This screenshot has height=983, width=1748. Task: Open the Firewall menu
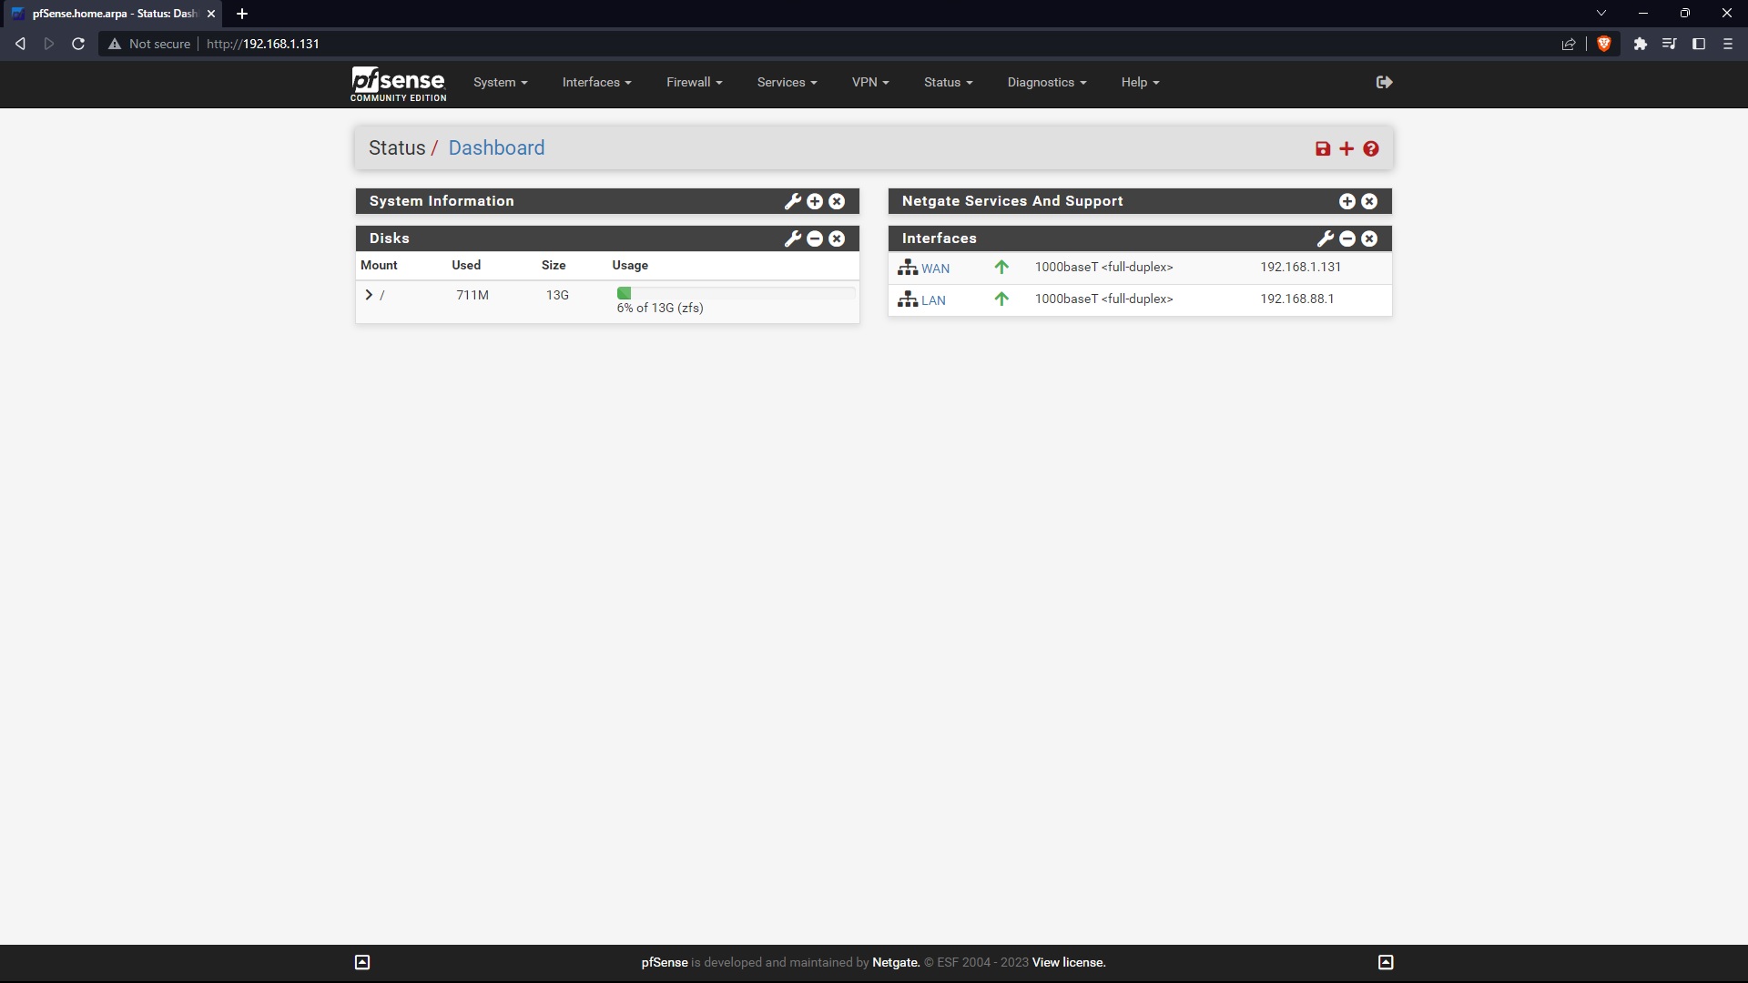coord(694,82)
